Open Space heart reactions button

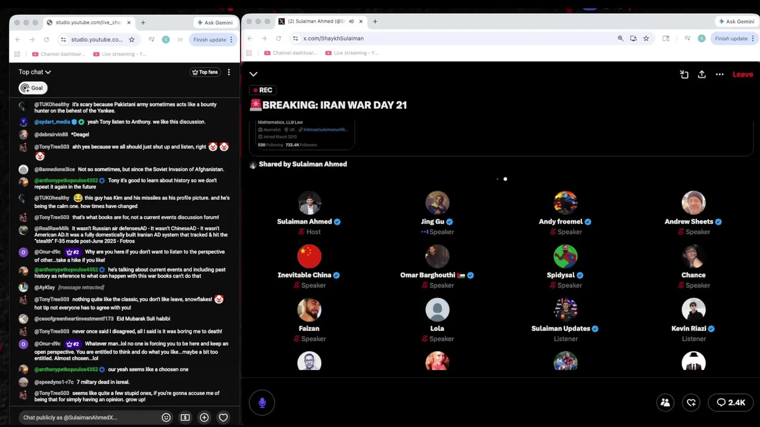point(691,403)
